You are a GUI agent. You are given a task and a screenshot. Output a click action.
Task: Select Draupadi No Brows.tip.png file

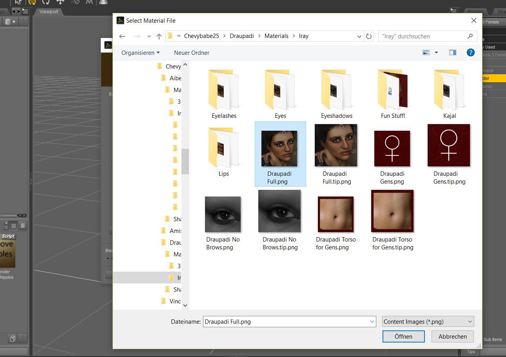[x=280, y=220]
